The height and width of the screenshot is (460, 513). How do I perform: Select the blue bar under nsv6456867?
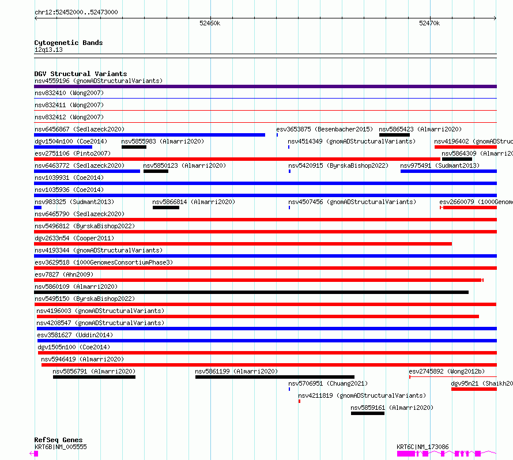click(149, 135)
